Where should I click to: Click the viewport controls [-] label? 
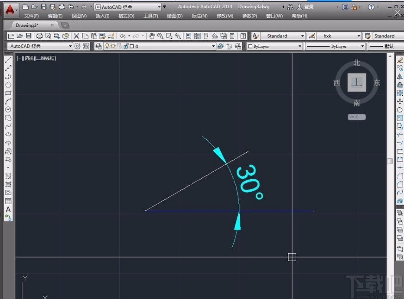[x=20, y=58]
